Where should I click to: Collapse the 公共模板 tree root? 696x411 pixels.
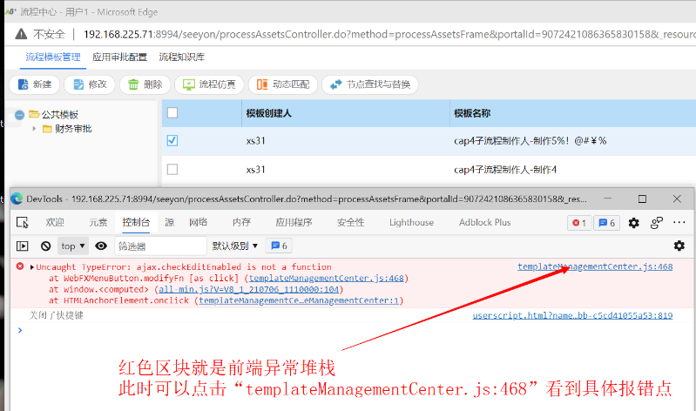[x=19, y=115]
